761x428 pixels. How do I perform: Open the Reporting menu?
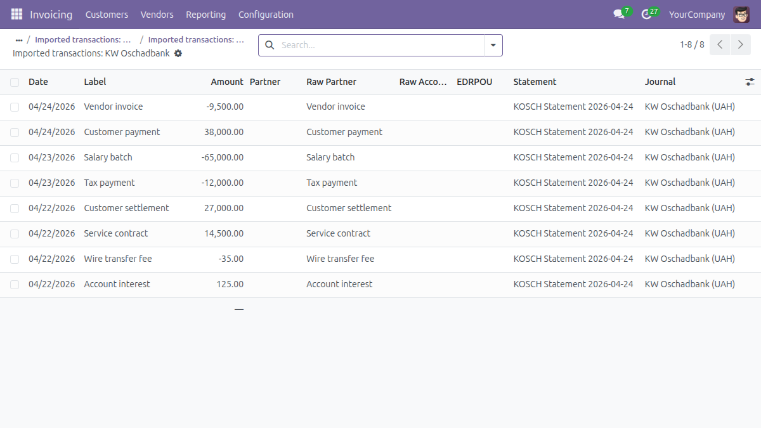(x=205, y=14)
